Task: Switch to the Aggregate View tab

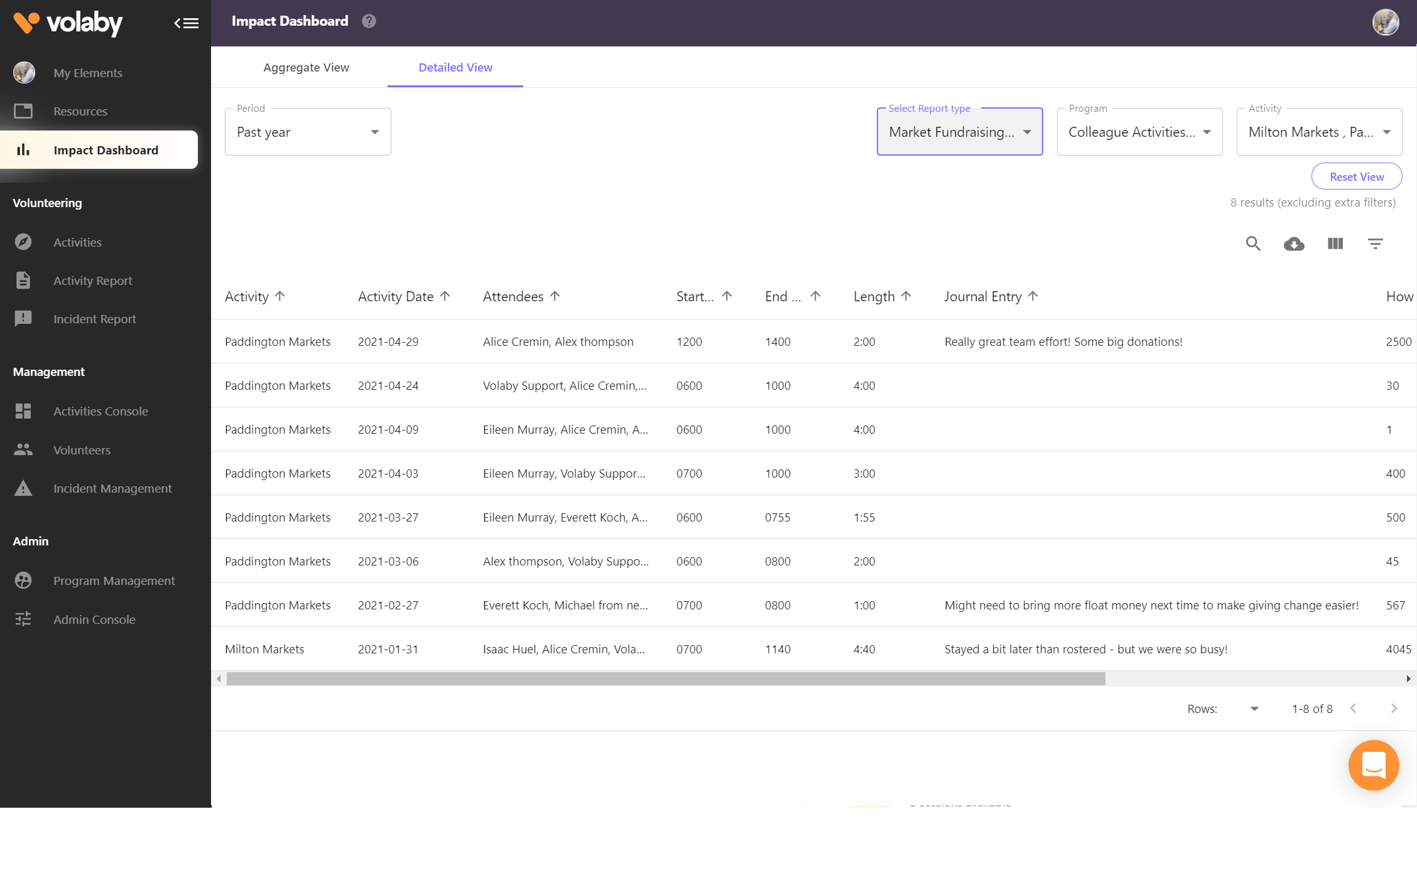Action: coord(307,67)
